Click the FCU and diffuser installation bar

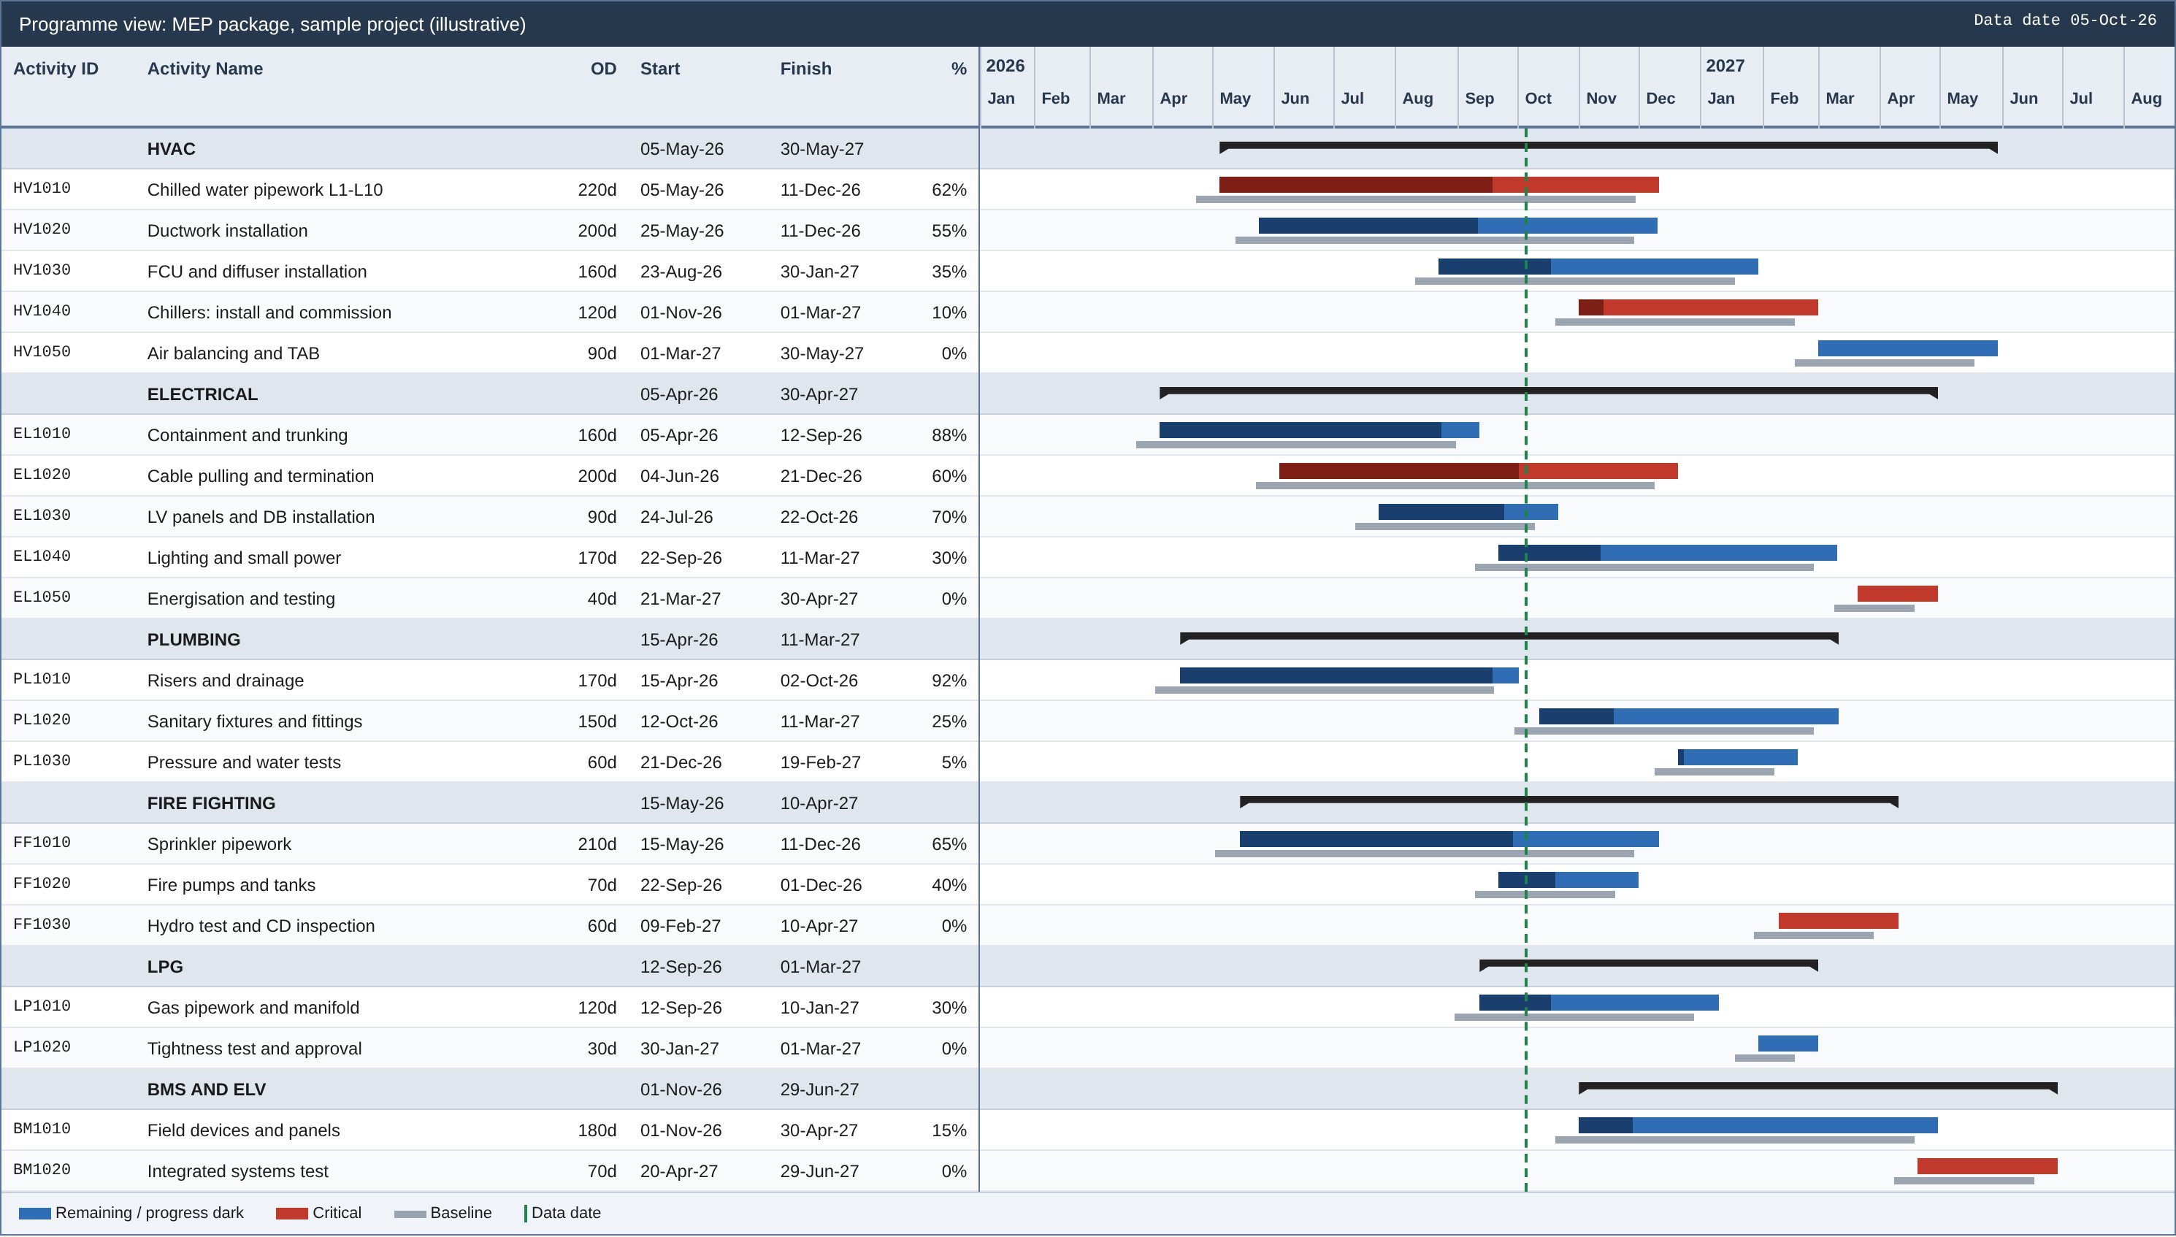1598,266
